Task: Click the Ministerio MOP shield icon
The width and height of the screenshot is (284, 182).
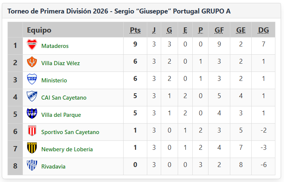Action: click(32, 79)
